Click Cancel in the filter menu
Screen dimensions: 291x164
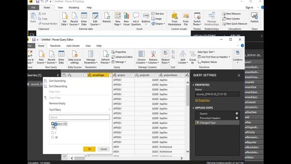click(104, 149)
